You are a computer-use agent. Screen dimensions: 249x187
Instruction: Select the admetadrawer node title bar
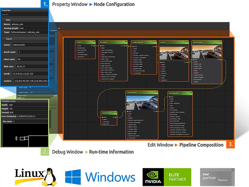point(109,113)
